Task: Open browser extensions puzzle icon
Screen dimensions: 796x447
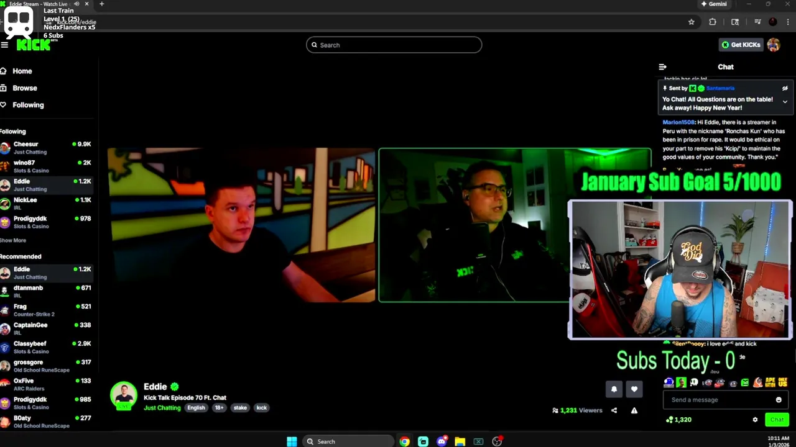Action: click(713, 22)
